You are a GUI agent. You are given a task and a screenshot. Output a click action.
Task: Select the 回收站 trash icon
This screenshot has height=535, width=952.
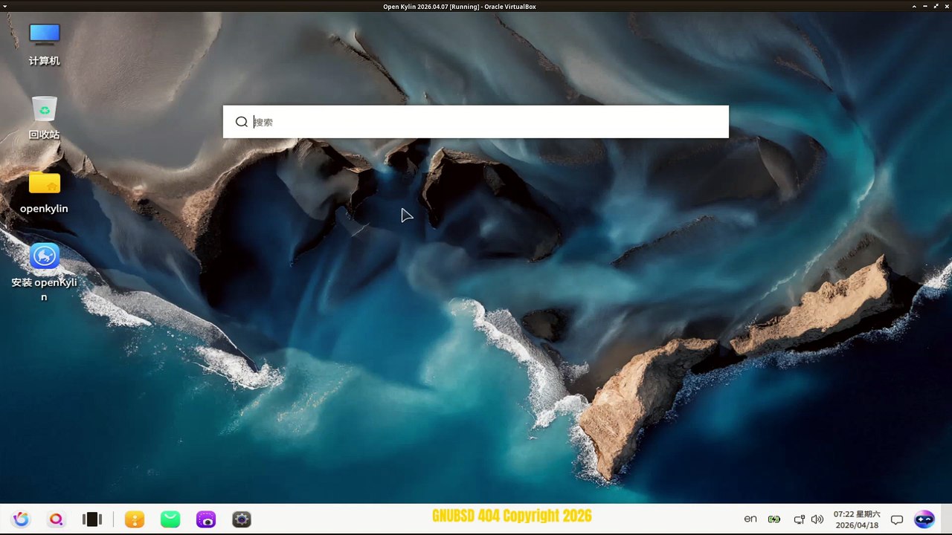(44, 118)
